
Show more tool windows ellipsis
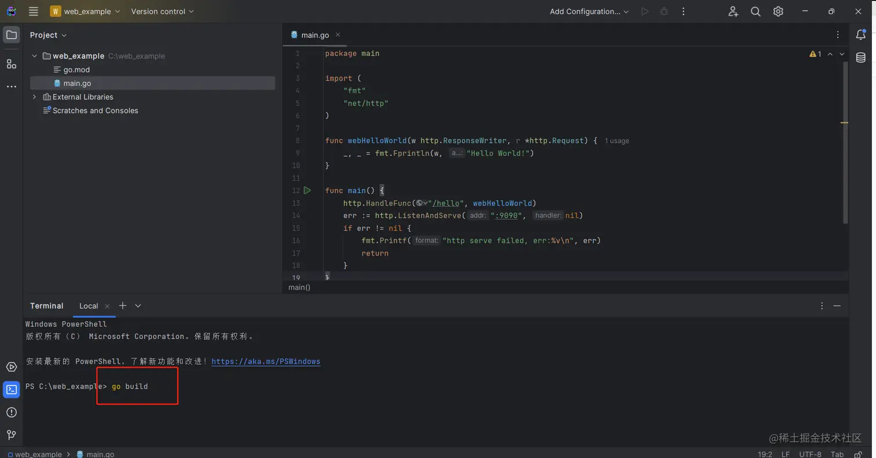click(12, 86)
